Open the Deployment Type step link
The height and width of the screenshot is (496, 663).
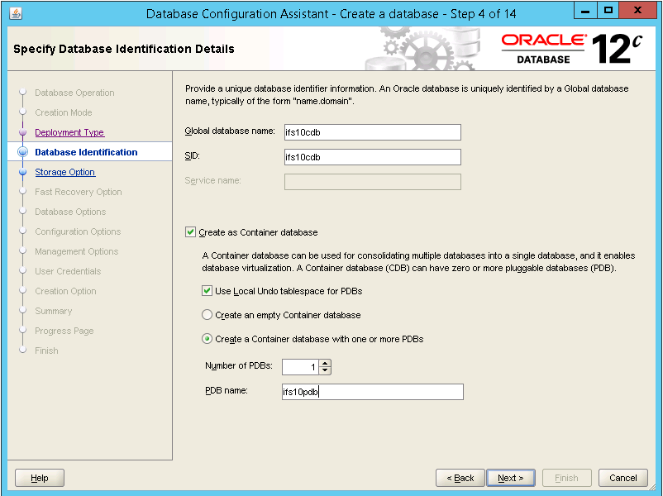[69, 132]
